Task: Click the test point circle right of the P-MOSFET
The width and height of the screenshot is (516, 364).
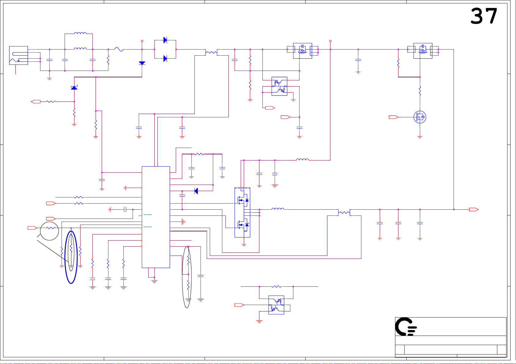Action: tap(330, 41)
